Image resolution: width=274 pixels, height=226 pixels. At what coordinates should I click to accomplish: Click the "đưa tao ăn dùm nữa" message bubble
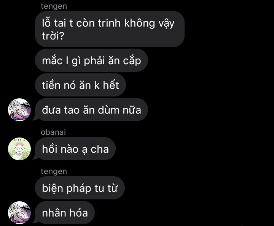tap(91, 110)
